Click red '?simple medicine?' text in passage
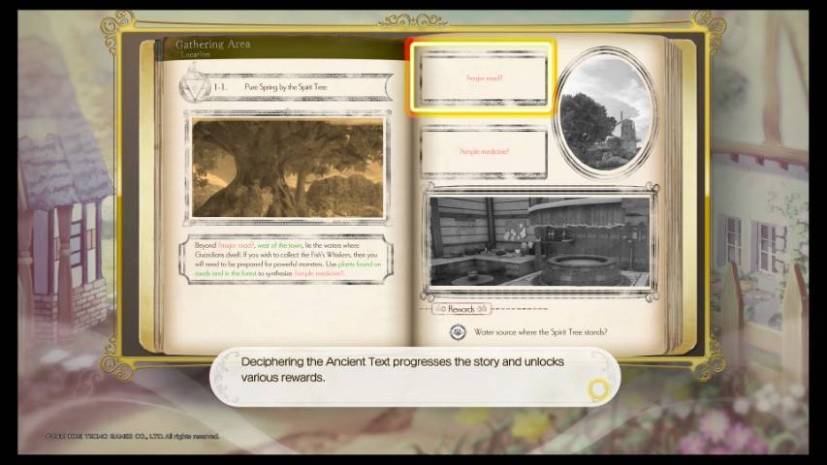This screenshot has width=827, height=465. pos(319,274)
